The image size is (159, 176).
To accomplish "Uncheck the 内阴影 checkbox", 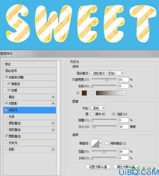I will (x=6, y=103).
